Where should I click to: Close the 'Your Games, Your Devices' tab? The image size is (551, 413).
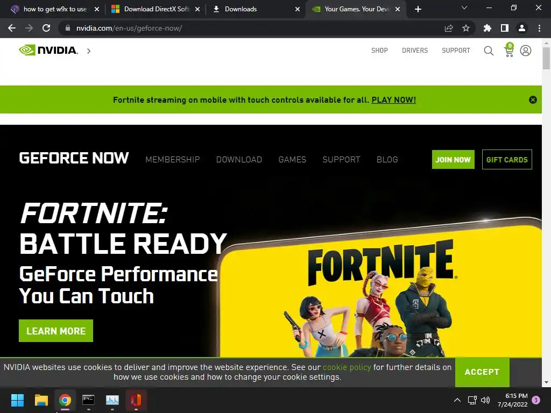[398, 9]
